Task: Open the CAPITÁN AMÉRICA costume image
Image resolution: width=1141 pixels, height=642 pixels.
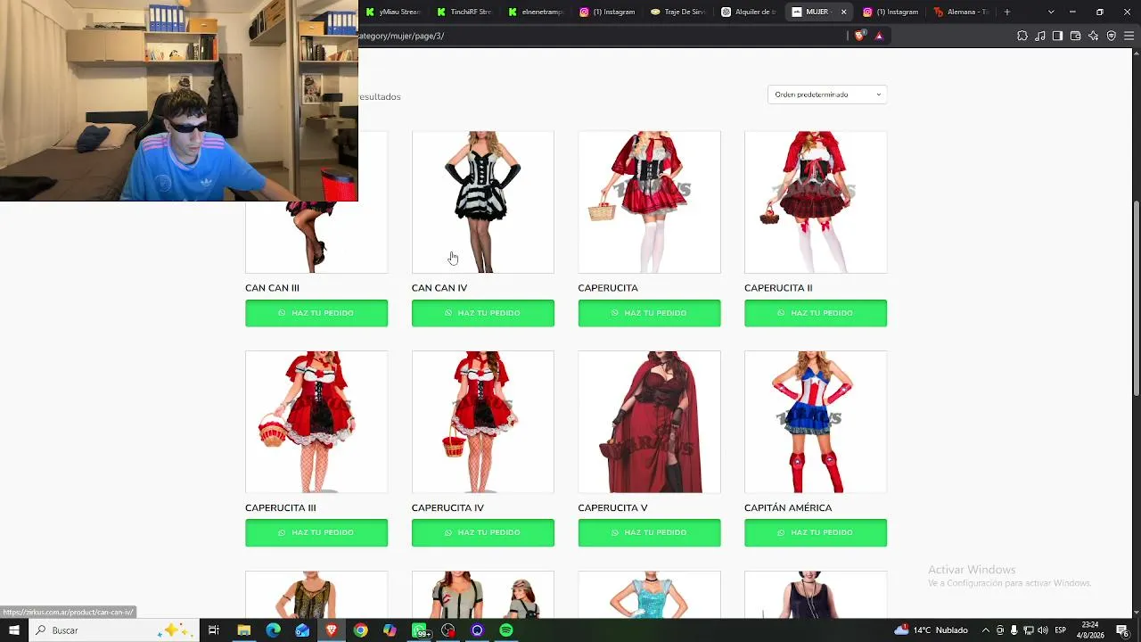Action: coord(816,422)
